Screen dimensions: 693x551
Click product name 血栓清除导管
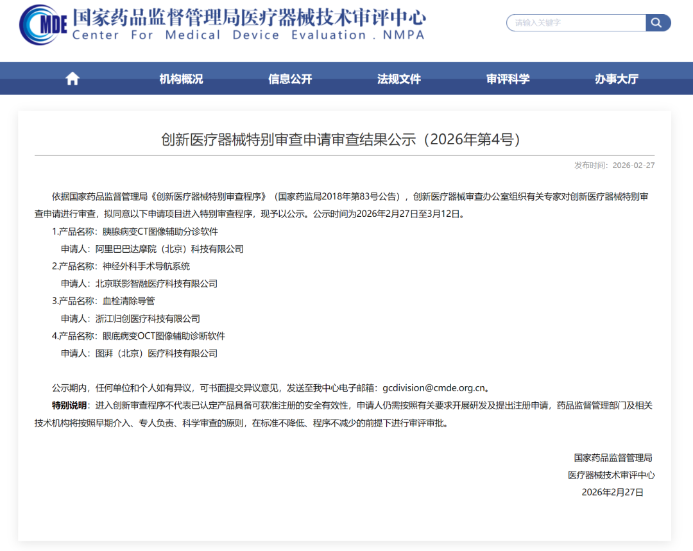point(128,301)
